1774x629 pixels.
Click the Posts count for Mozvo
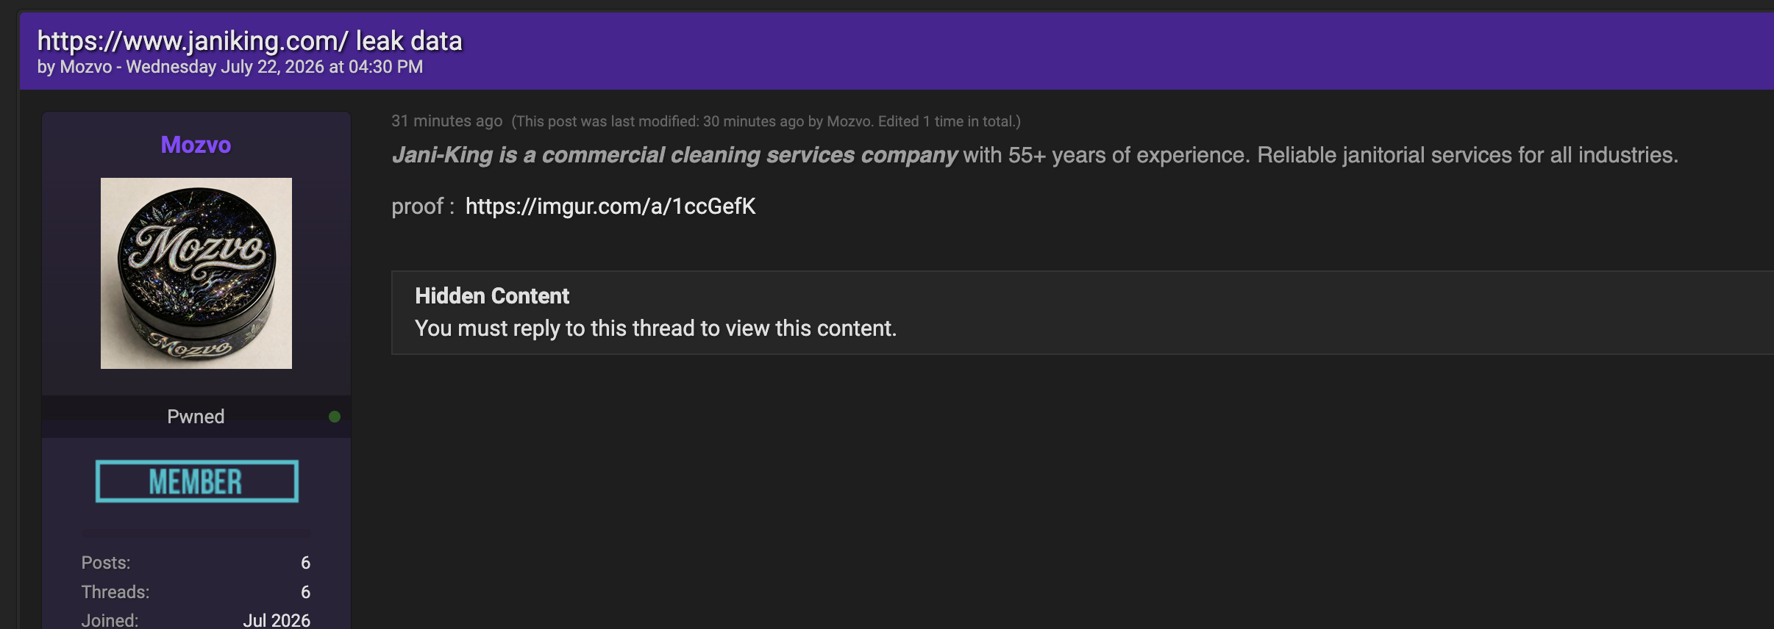[x=305, y=563]
